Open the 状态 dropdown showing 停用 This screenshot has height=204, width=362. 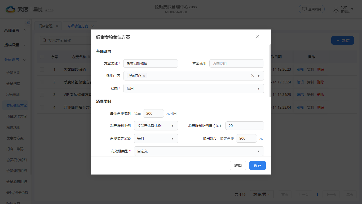pos(194,88)
